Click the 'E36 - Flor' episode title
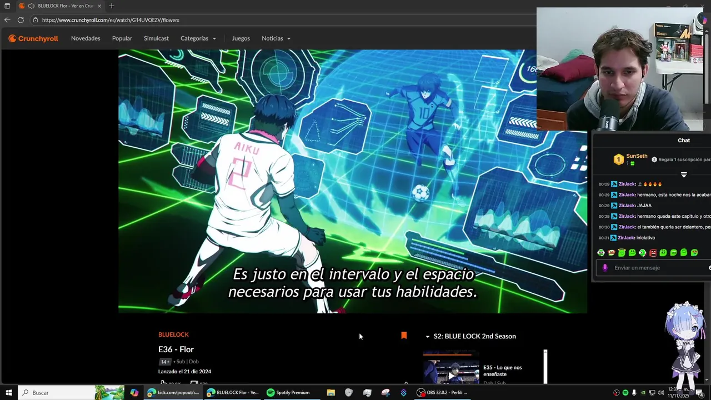711x400 pixels. [x=176, y=349]
